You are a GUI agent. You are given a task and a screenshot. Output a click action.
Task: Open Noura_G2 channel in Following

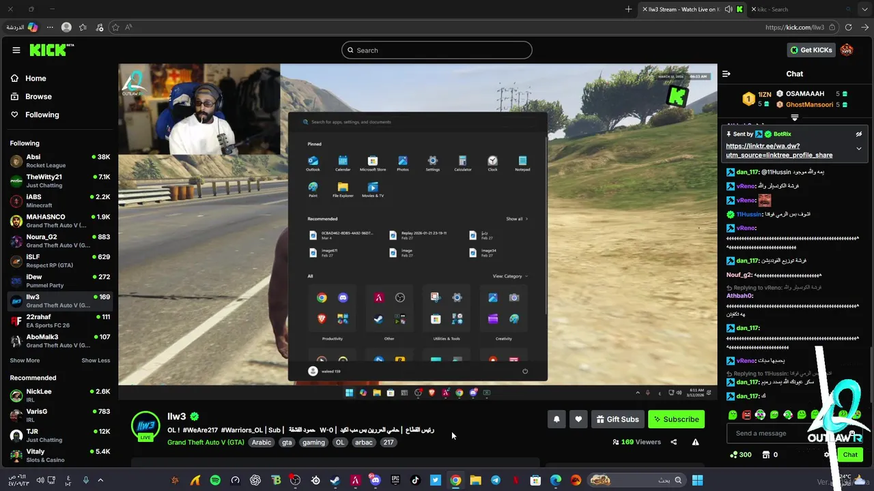coord(59,241)
